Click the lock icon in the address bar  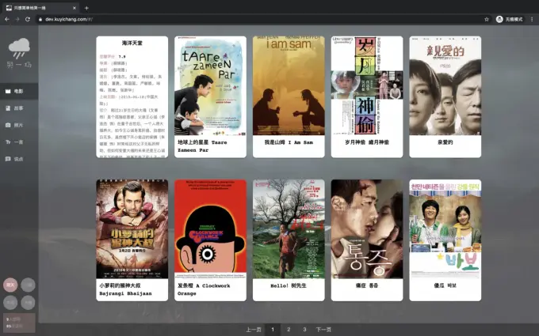coord(40,20)
